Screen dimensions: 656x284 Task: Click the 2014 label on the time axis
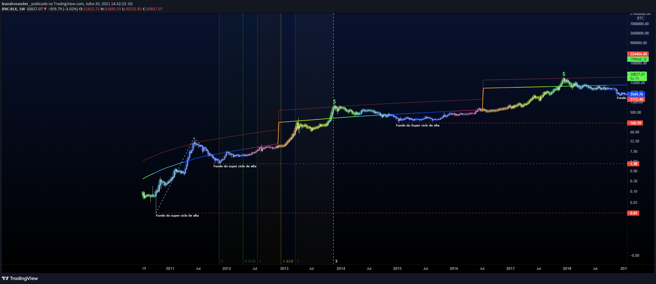click(341, 269)
